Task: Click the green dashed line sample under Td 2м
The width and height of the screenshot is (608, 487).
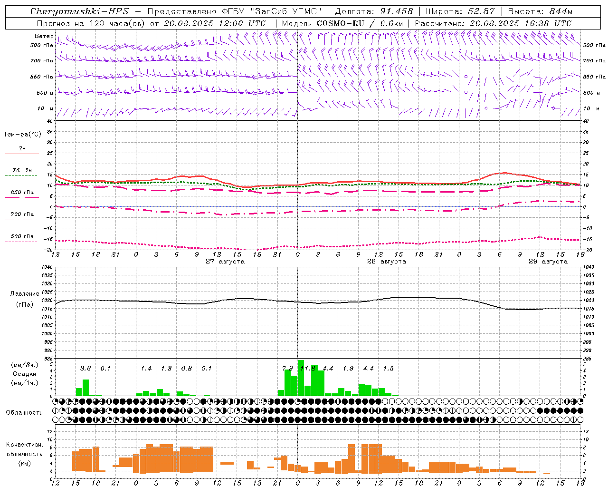Action: click(x=21, y=176)
